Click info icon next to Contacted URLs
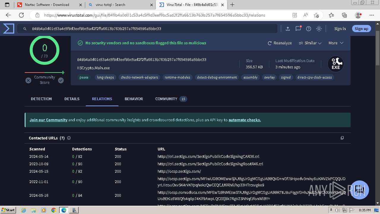Viewport: 380px width, 214px height. pos(69,138)
